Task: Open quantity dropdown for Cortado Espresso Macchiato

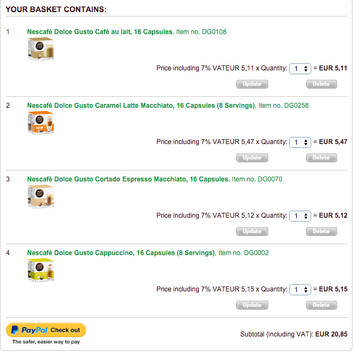Action: (x=301, y=216)
